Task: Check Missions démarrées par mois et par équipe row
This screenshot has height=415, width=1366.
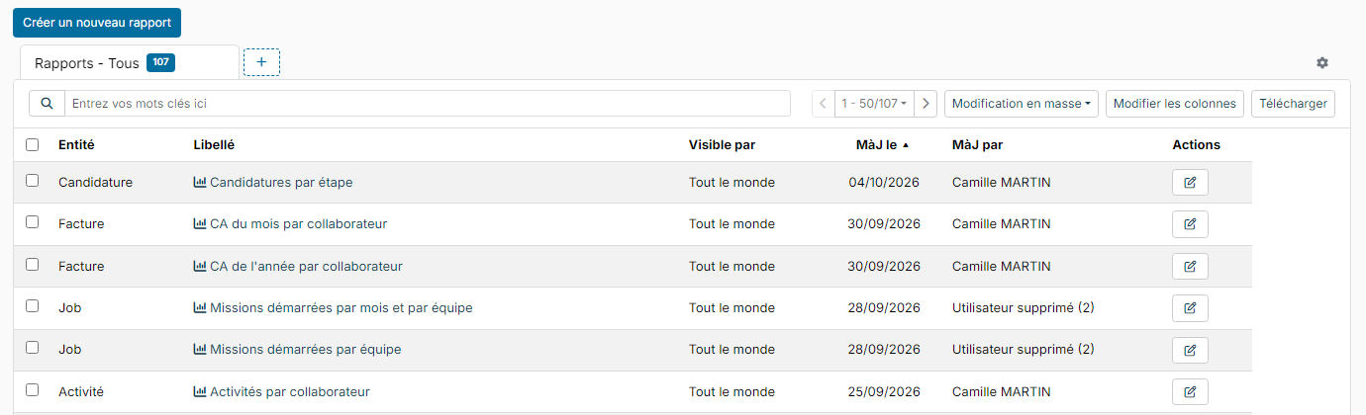Action: (33, 306)
